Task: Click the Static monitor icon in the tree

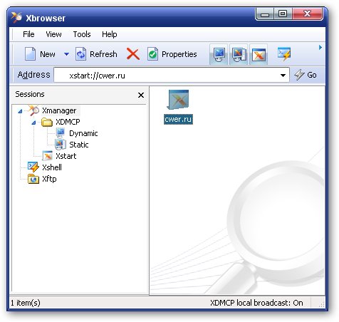Action: pos(61,145)
